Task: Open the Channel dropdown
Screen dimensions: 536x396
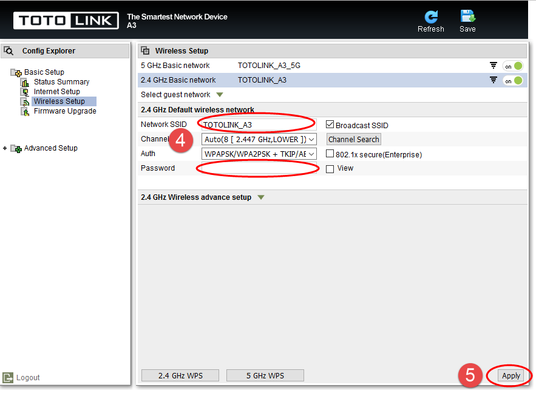Action: tap(259, 140)
